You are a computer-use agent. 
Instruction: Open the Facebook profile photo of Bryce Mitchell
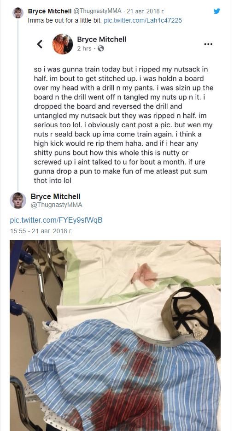(x=63, y=44)
